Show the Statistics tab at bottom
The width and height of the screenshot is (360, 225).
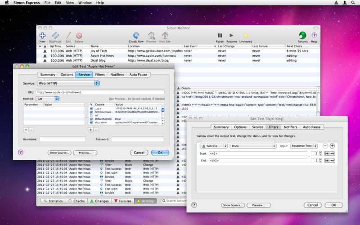coord(54,201)
